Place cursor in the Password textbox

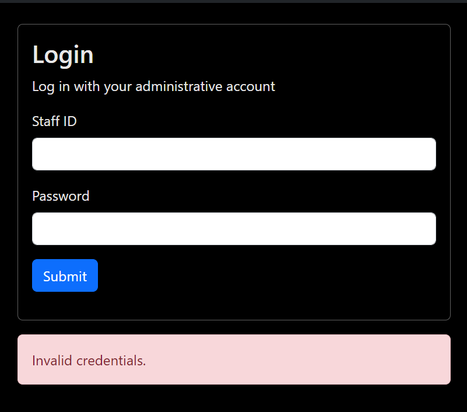pos(234,229)
